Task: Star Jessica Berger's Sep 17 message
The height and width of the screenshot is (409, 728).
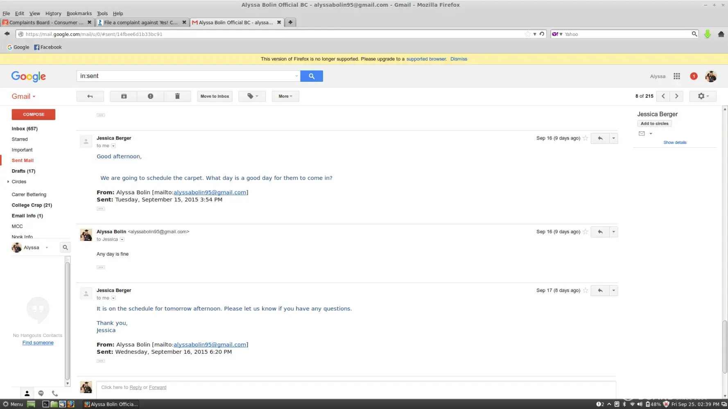Action: (x=586, y=290)
